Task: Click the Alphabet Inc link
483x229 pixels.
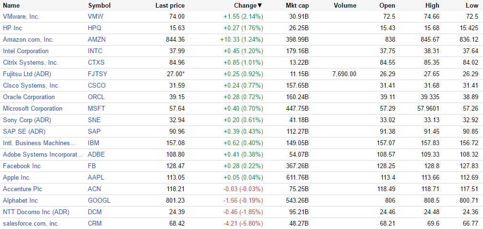Action: 20,200
